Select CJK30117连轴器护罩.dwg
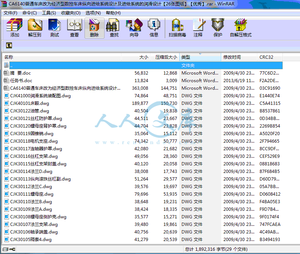 tap(36, 148)
